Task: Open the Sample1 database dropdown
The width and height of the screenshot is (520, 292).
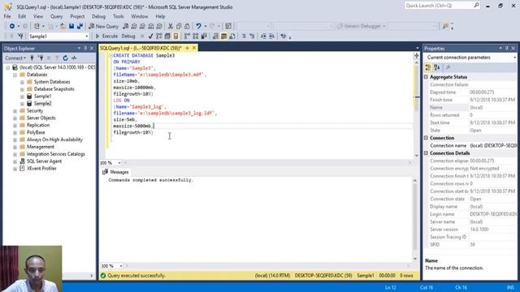Action: click(x=87, y=36)
